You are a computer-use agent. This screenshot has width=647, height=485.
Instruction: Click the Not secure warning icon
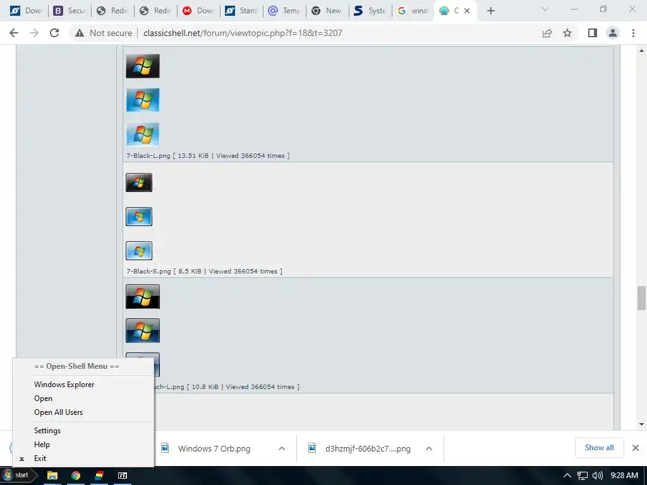[x=80, y=33]
